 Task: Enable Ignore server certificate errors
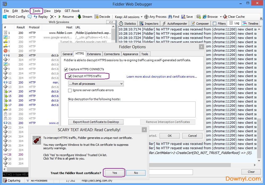pyautogui.click(x=70, y=90)
